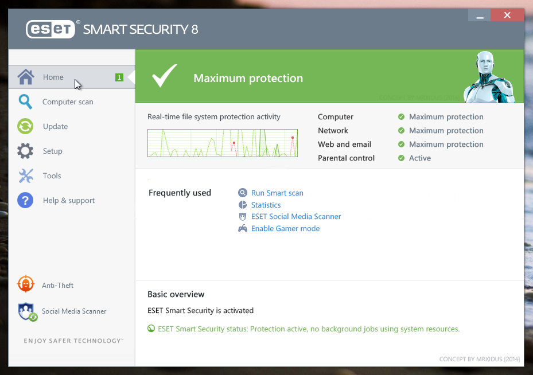
Task: Go to the Update menu item
Action: 55,126
